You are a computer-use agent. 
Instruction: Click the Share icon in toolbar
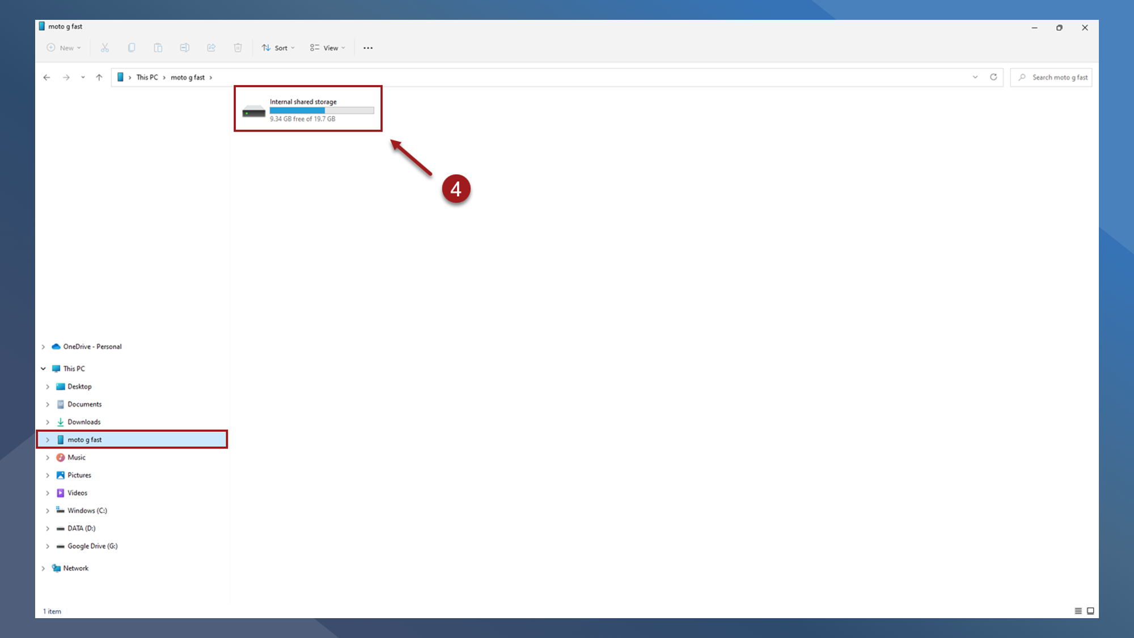point(211,48)
